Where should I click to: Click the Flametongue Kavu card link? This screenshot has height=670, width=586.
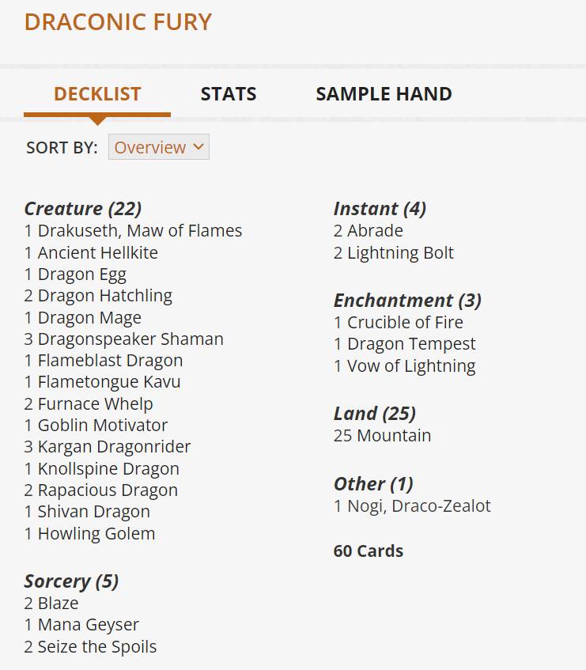click(x=109, y=382)
